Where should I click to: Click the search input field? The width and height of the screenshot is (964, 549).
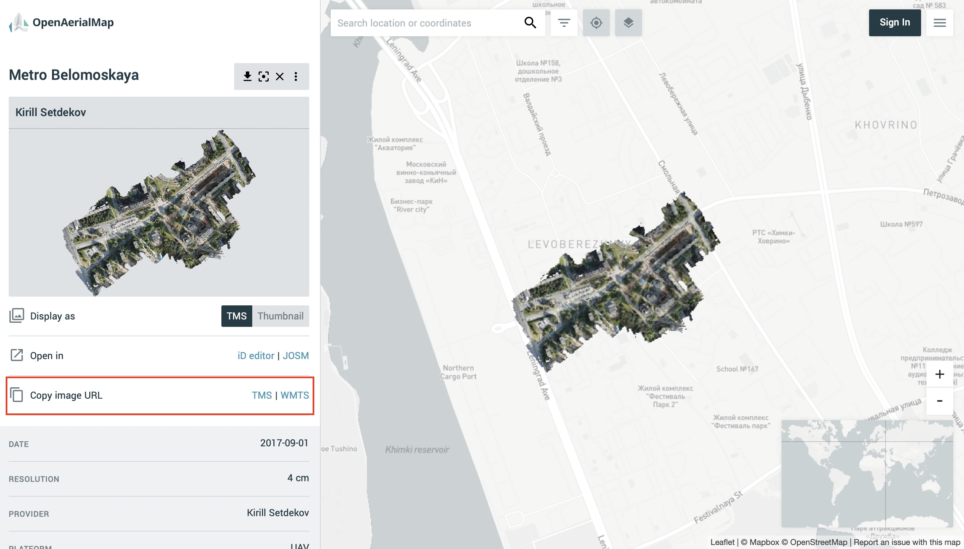click(x=437, y=22)
